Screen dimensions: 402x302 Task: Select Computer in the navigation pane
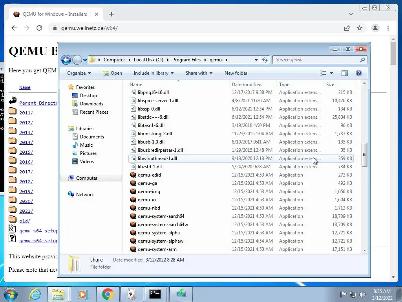(x=87, y=178)
